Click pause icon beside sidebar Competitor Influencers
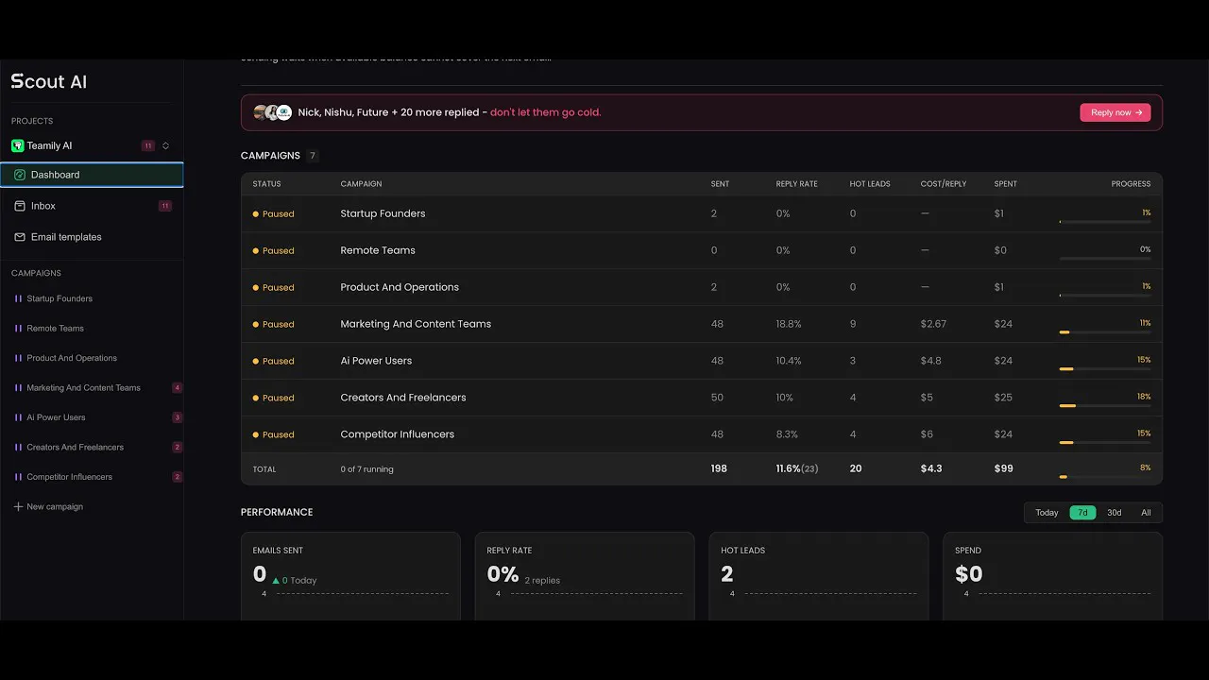1209x680 pixels. coord(18,477)
